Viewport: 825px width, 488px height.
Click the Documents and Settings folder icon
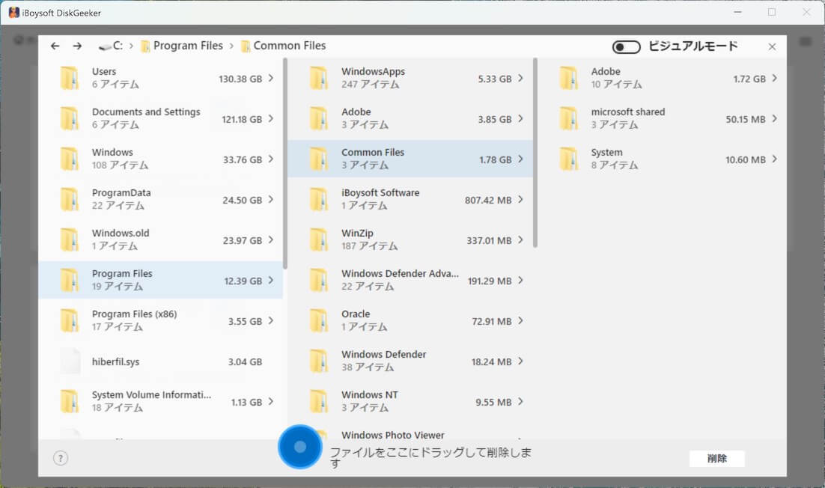pos(70,118)
